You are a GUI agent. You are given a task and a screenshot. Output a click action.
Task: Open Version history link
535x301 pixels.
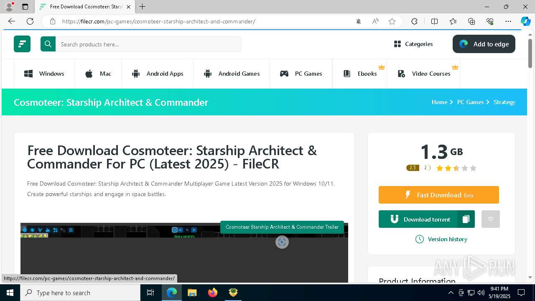coord(441,239)
